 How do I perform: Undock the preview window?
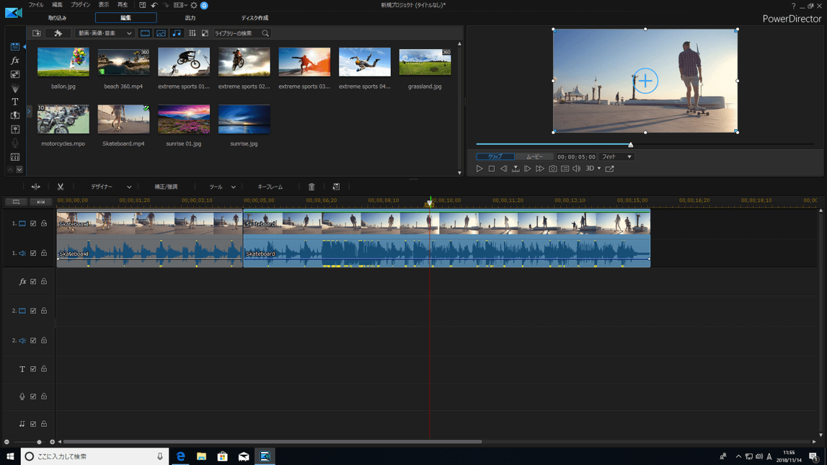[x=609, y=169]
